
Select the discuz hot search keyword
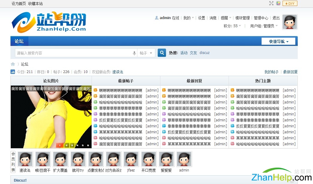(x=204, y=52)
